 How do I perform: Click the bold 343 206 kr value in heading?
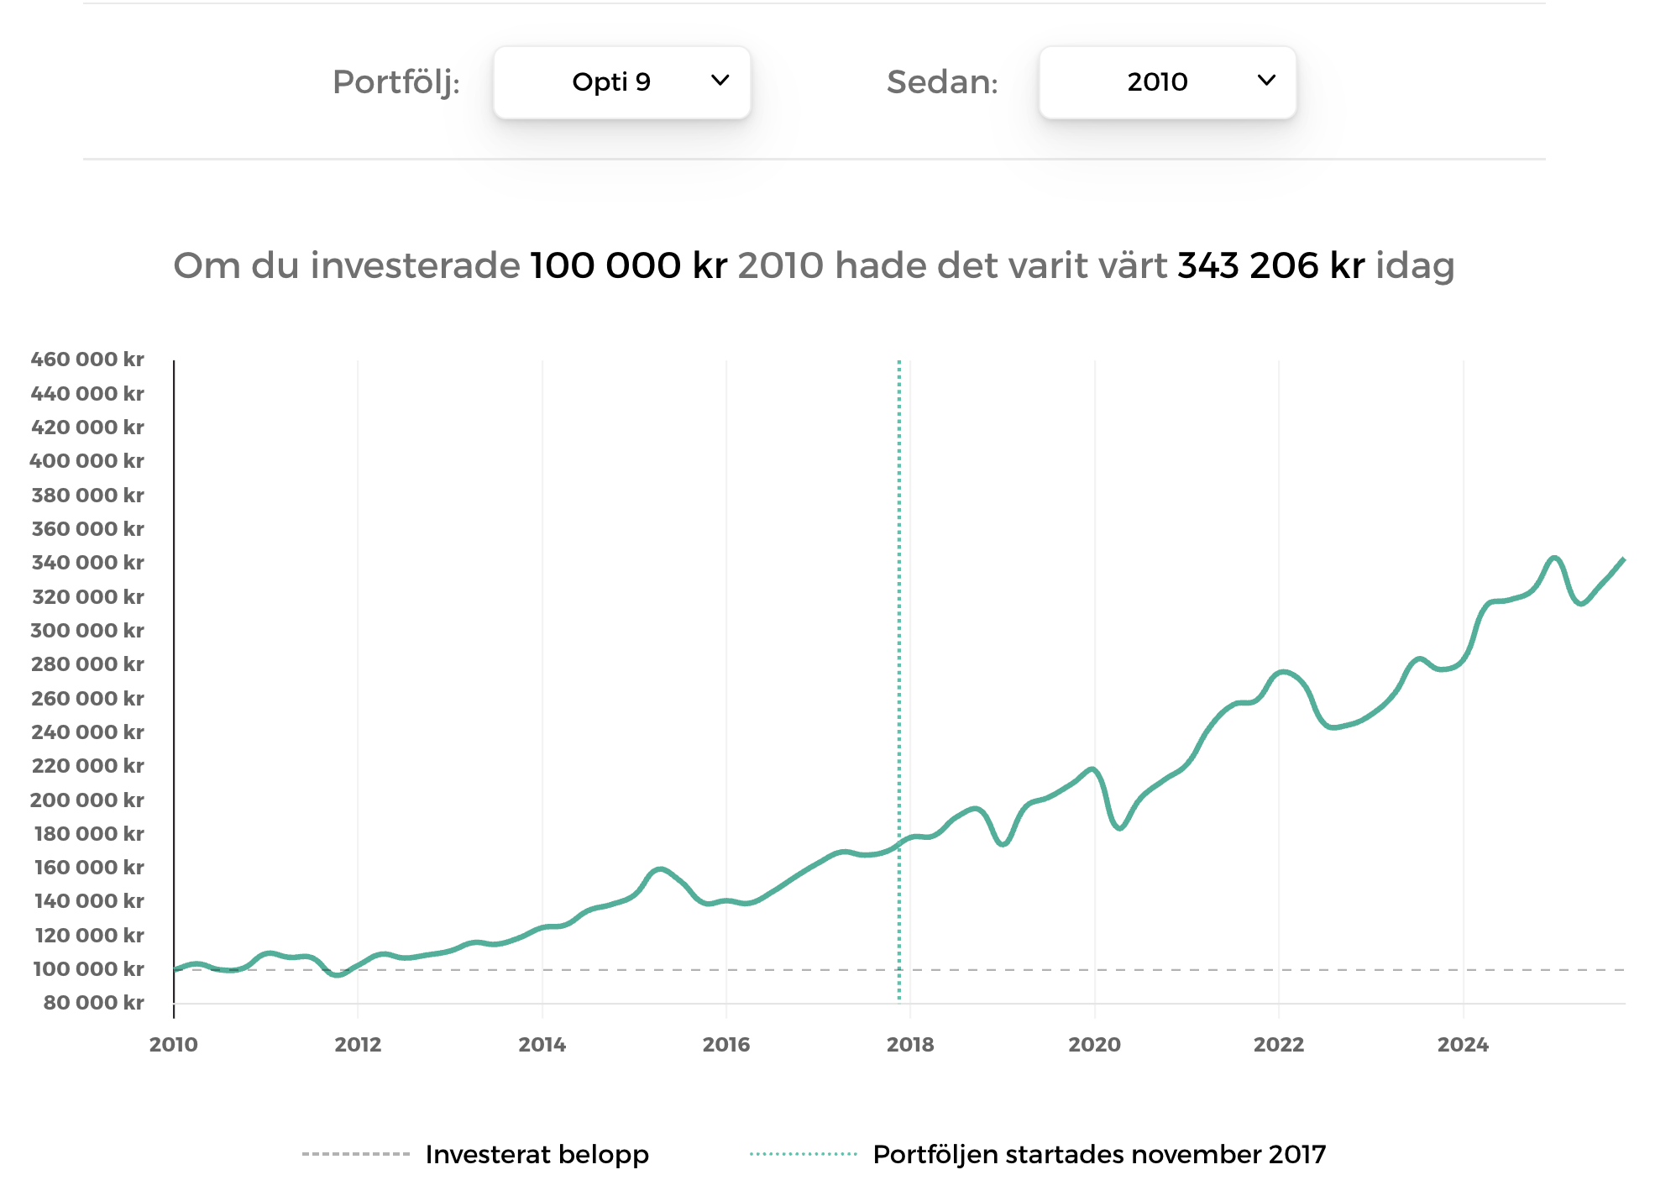1270,265
